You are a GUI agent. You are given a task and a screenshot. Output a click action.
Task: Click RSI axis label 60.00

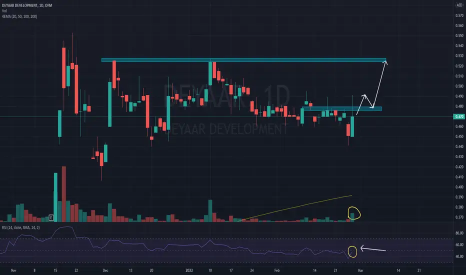(459, 245)
